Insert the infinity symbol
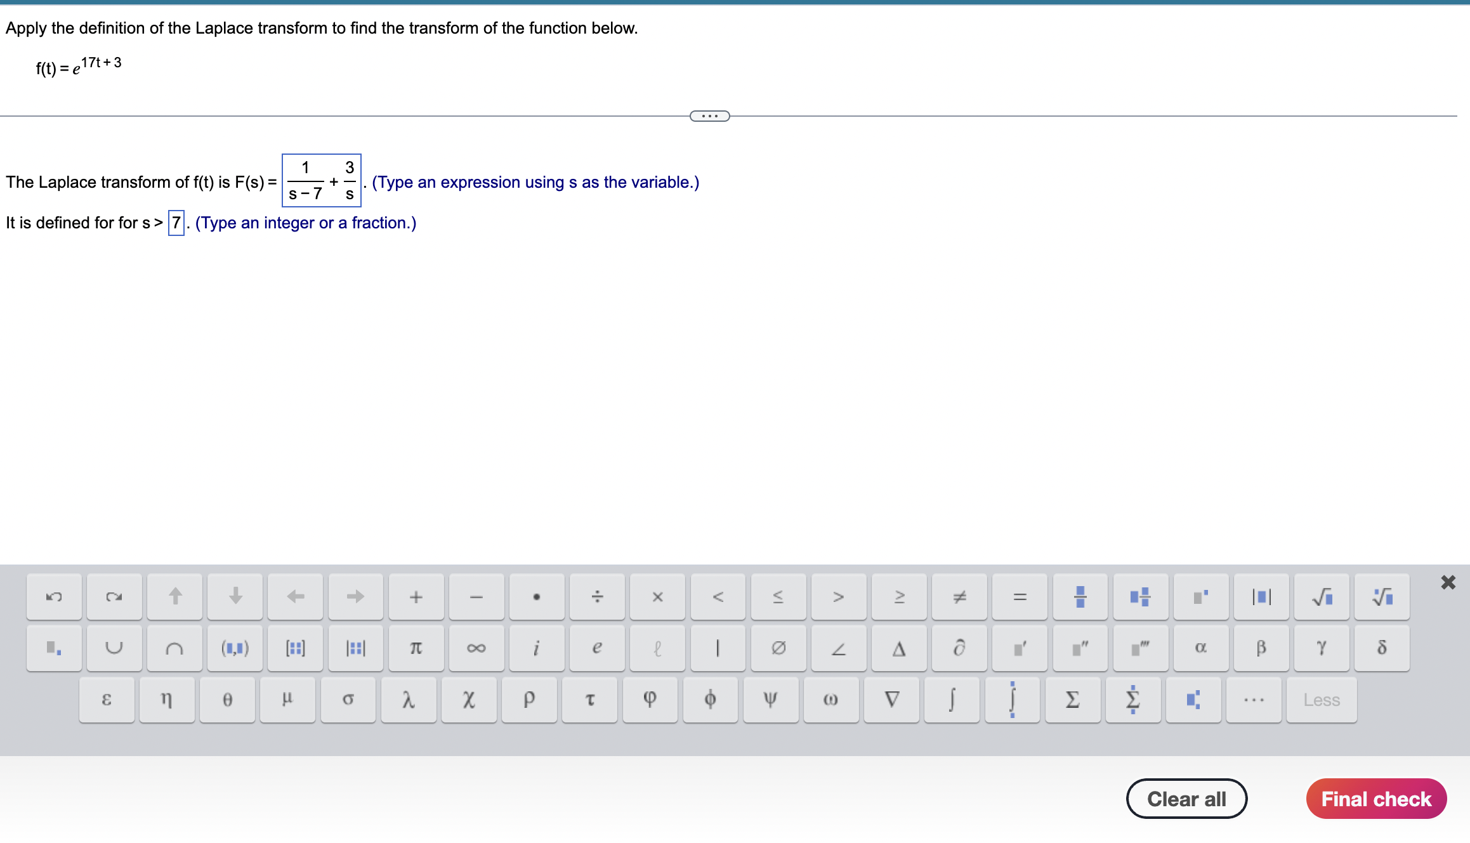1470x843 pixels. coord(476,648)
